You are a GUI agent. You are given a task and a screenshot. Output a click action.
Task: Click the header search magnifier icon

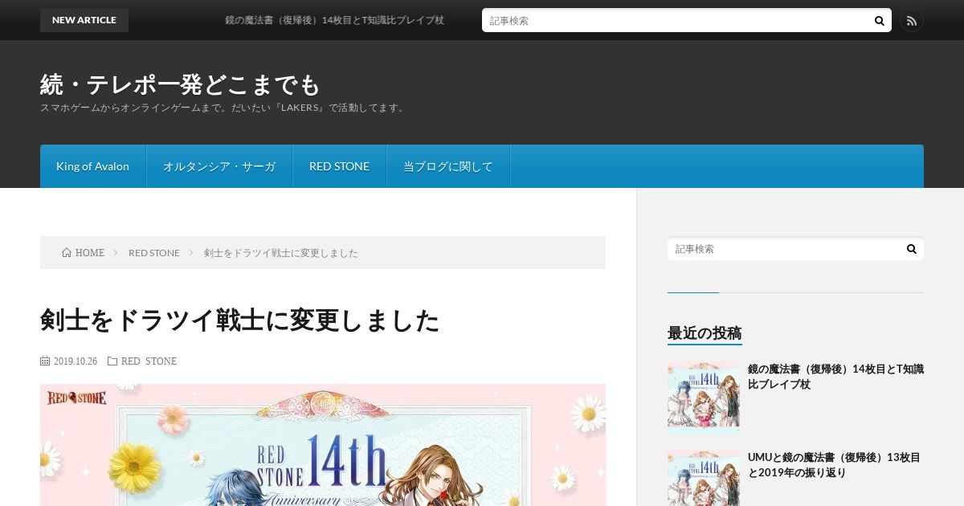(x=880, y=21)
